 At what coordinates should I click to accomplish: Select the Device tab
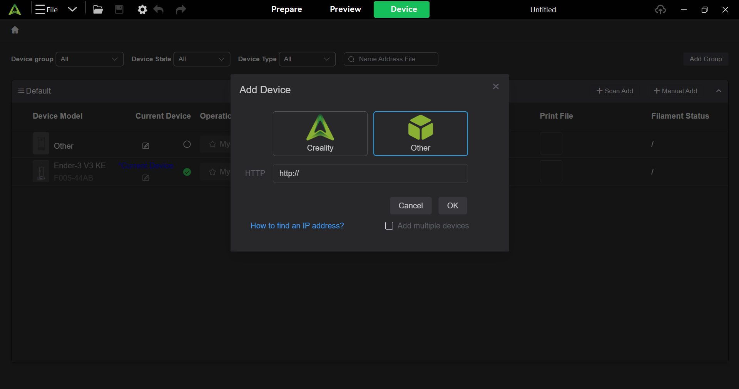tap(401, 9)
